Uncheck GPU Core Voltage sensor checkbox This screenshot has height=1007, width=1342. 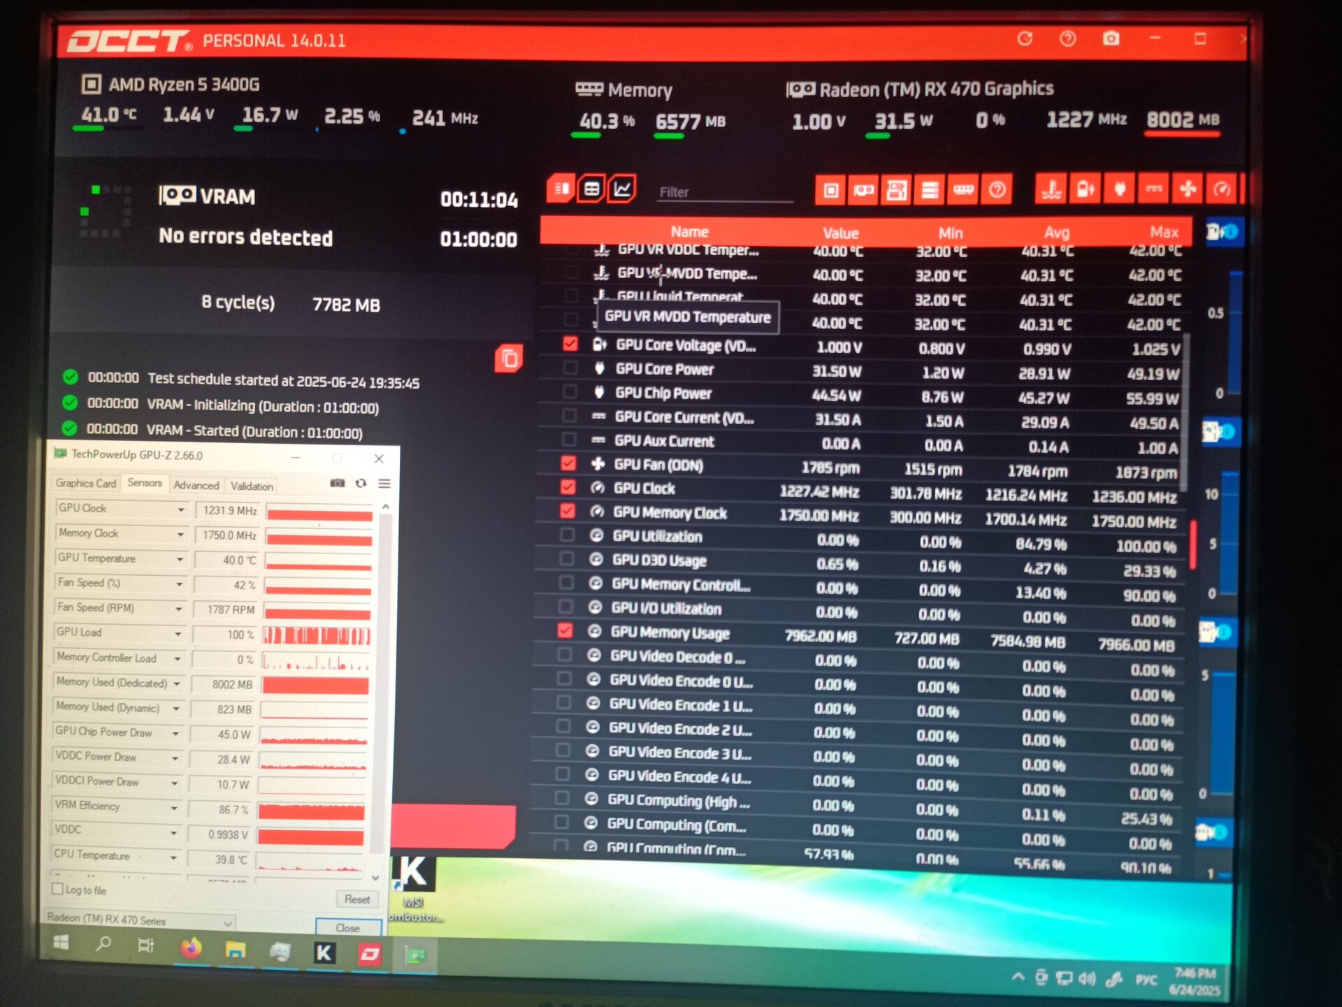(570, 344)
